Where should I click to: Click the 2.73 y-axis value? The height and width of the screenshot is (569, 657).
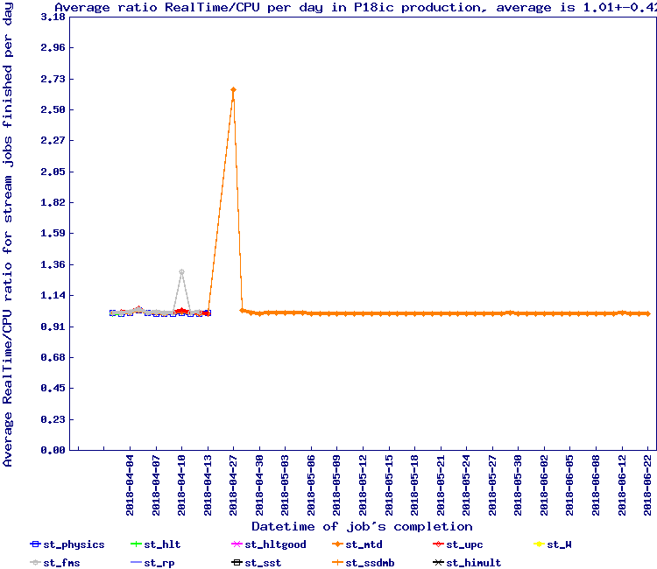tap(53, 79)
